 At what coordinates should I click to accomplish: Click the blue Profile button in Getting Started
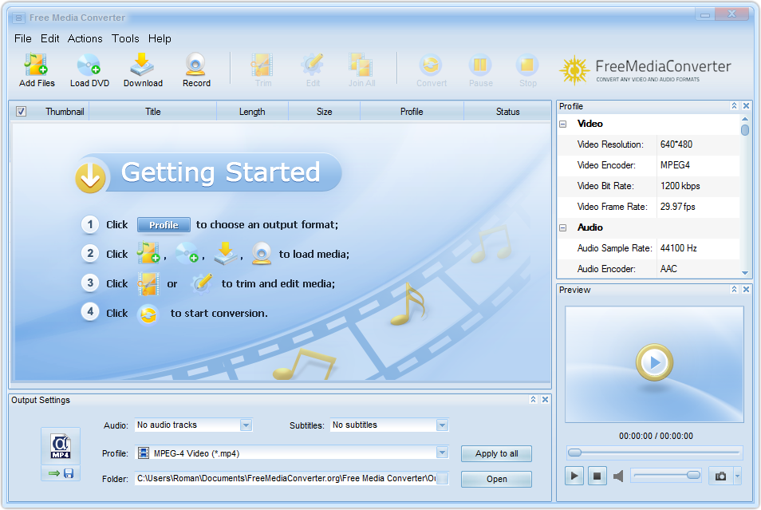[x=164, y=225]
